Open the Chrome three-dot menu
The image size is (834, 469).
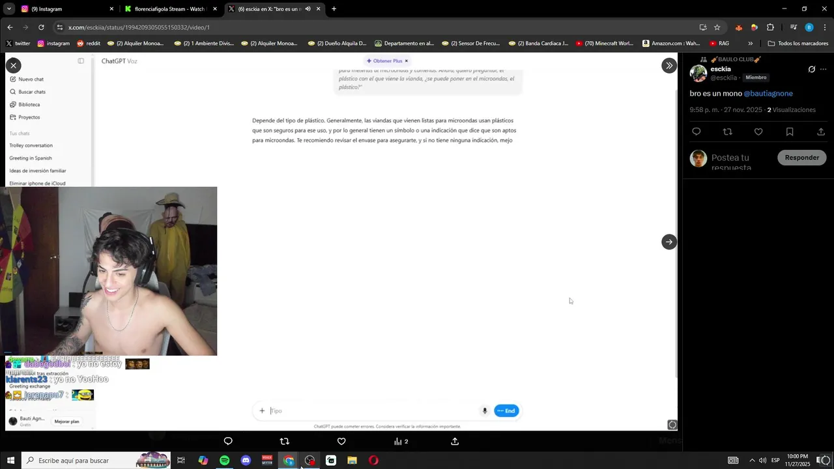pos(825,27)
